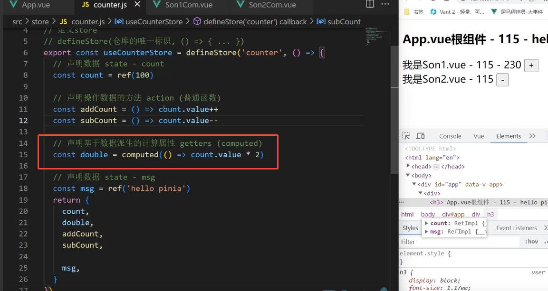Image resolution: width=548 pixels, height=291 pixels.
Task: Click the computed double code line
Action: pyautogui.click(x=158, y=155)
